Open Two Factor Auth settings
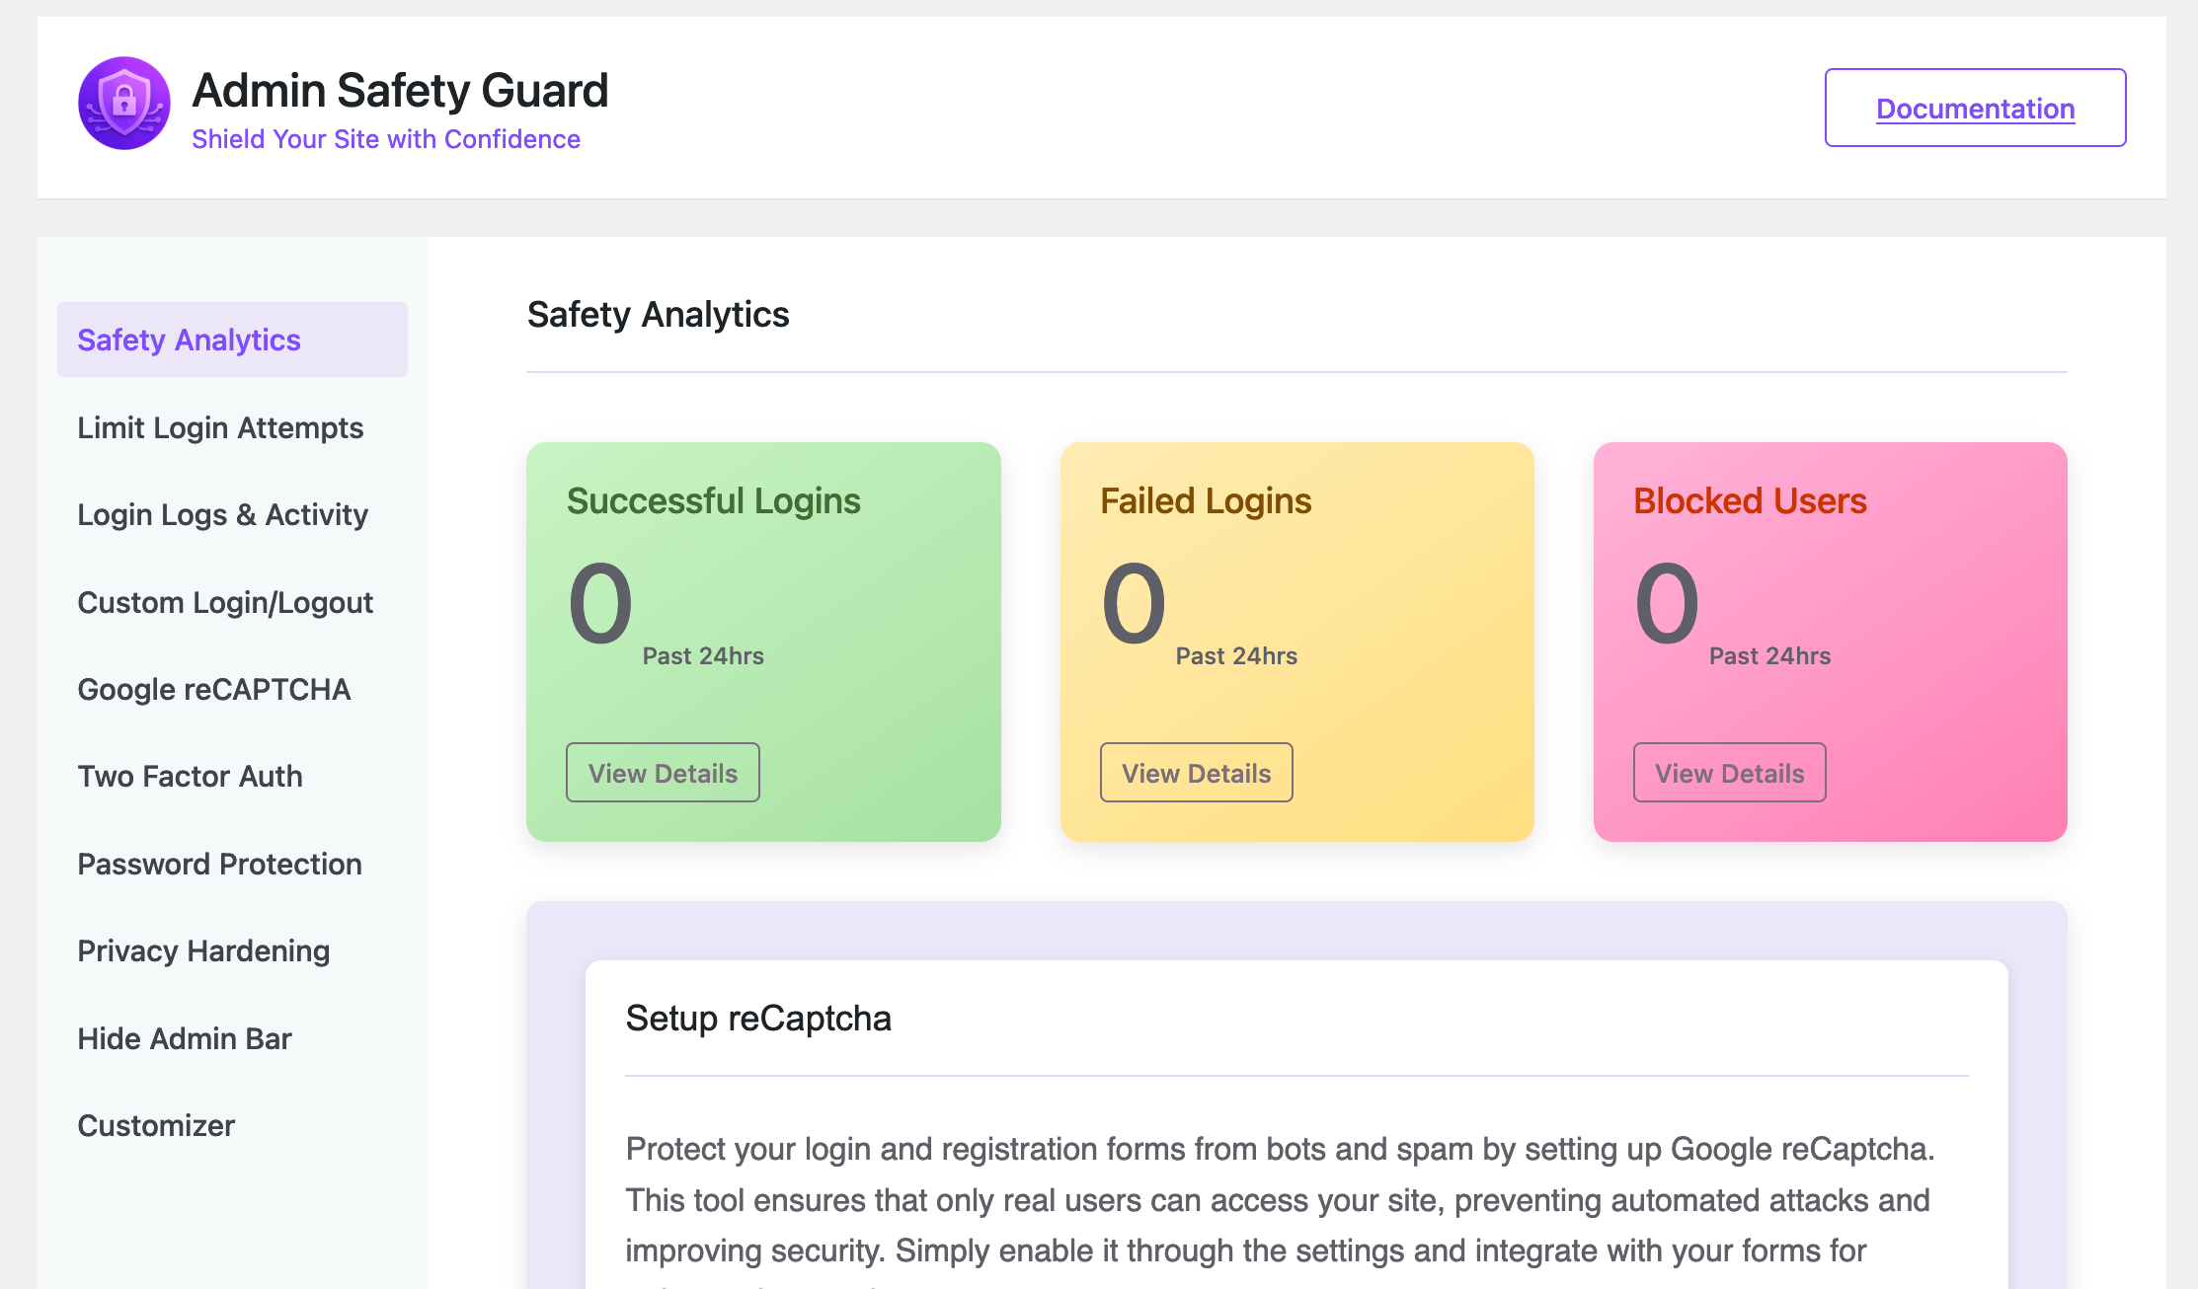The image size is (2198, 1289). point(190,776)
